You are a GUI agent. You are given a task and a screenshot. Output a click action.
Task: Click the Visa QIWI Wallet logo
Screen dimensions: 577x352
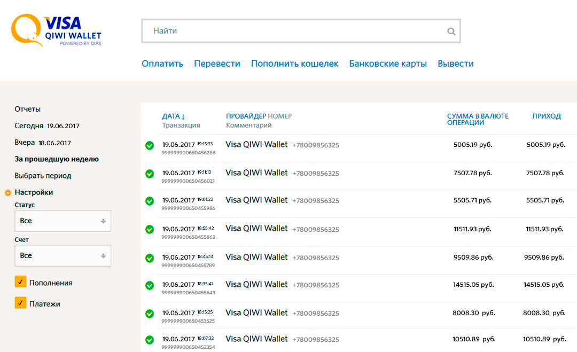click(x=56, y=30)
